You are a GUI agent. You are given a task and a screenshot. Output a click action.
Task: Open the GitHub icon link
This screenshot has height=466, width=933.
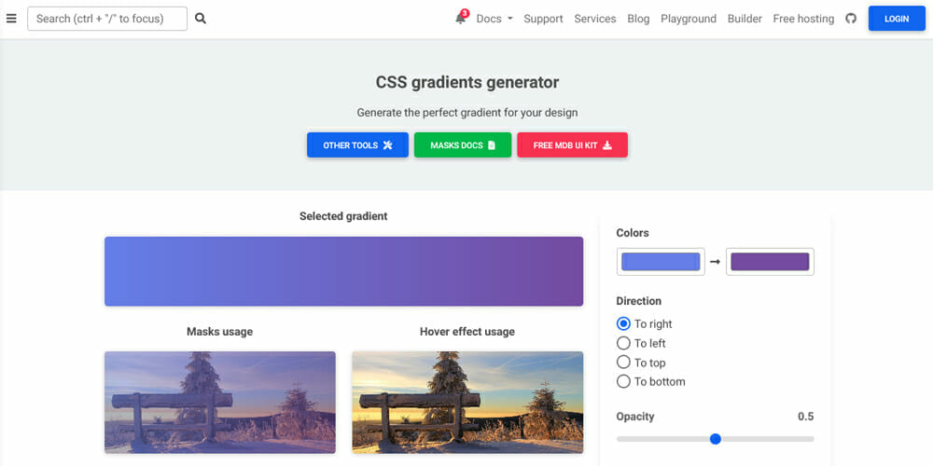point(851,19)
